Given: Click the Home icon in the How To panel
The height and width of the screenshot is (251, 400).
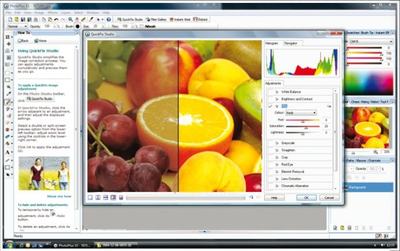Looking at the screenshot, I should [40, 40].
